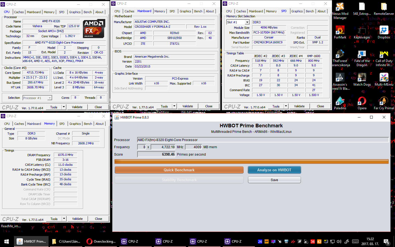395x247 pixels.
Task: Open the Képkivágás desktop shortcut
Action: coord(362,32)
